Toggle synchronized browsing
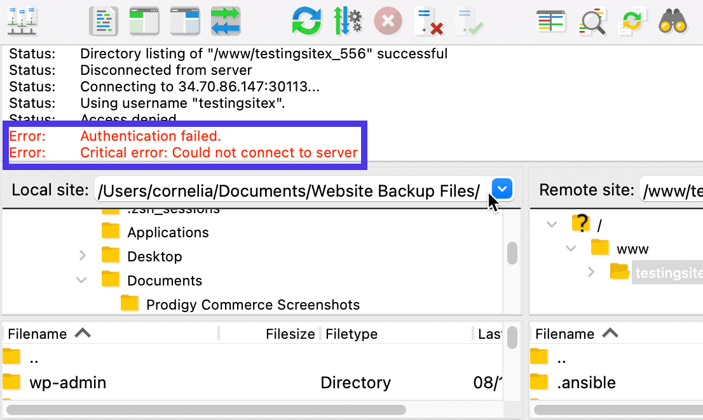Screen dimensions: 703x420 [x=632, y=20]
